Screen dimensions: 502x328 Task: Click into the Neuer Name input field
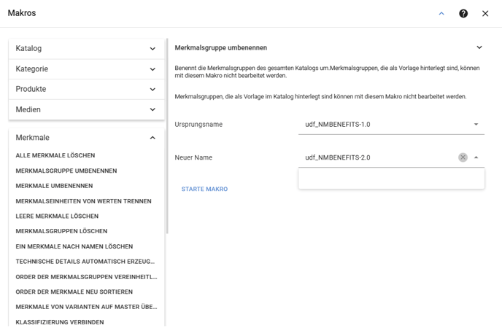[379, 157]
